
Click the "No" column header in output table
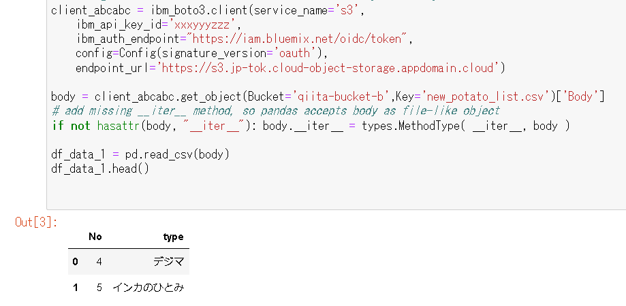pos(95,237)
